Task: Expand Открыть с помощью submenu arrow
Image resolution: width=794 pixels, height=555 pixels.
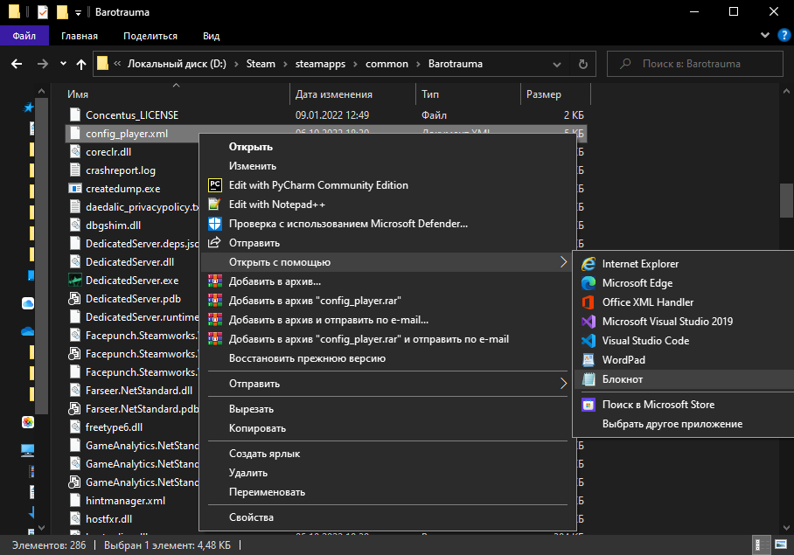Action: (564, 262)
